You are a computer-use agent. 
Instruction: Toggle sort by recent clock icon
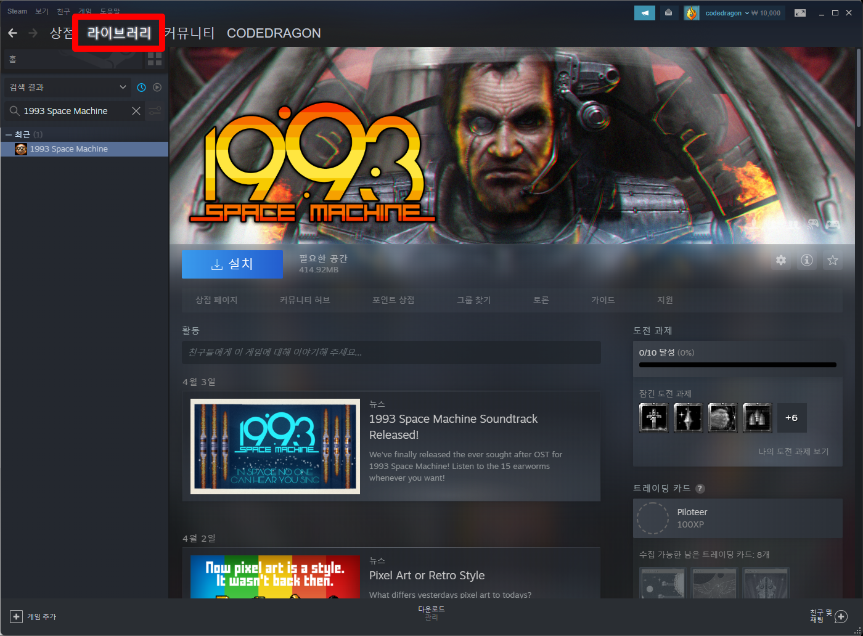pyautogui.click(x=141, y=88)
